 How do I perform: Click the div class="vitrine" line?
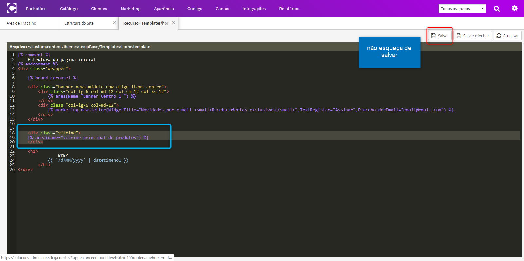pos(54,133)
